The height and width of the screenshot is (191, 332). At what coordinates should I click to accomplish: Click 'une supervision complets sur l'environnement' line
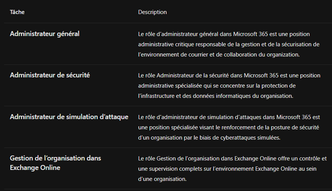(227, 169)
